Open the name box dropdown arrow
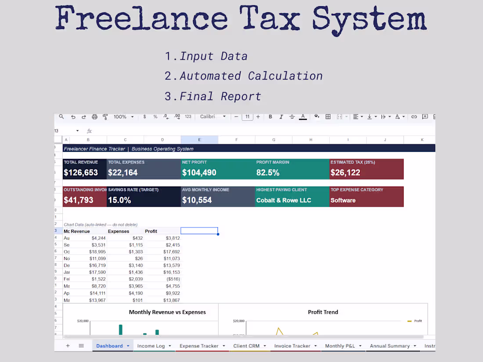 (x=77, y=131)
